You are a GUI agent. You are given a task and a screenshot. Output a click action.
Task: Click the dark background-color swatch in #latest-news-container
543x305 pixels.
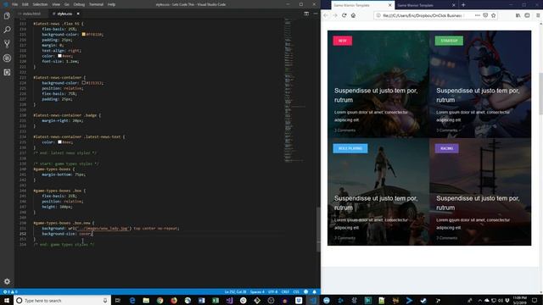point(83,83)
